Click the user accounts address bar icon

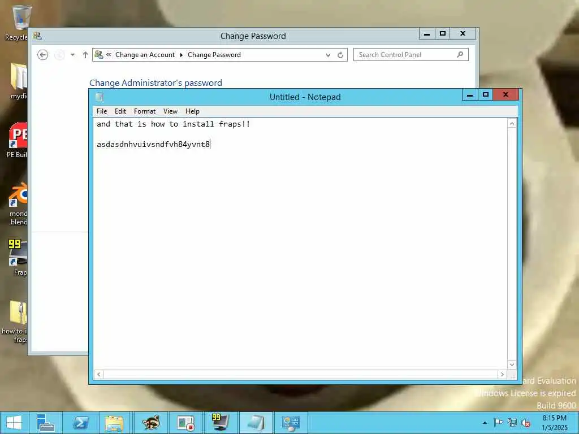point(98,55)
